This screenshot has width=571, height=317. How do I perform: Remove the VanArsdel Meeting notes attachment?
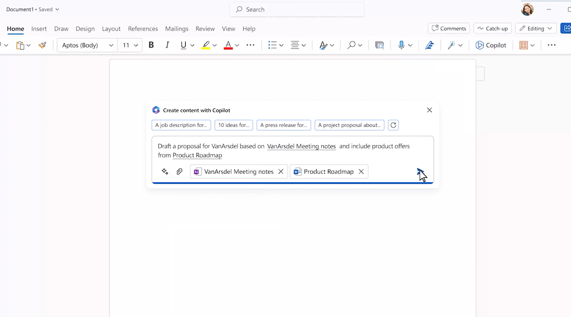click(x=281, y=171)
